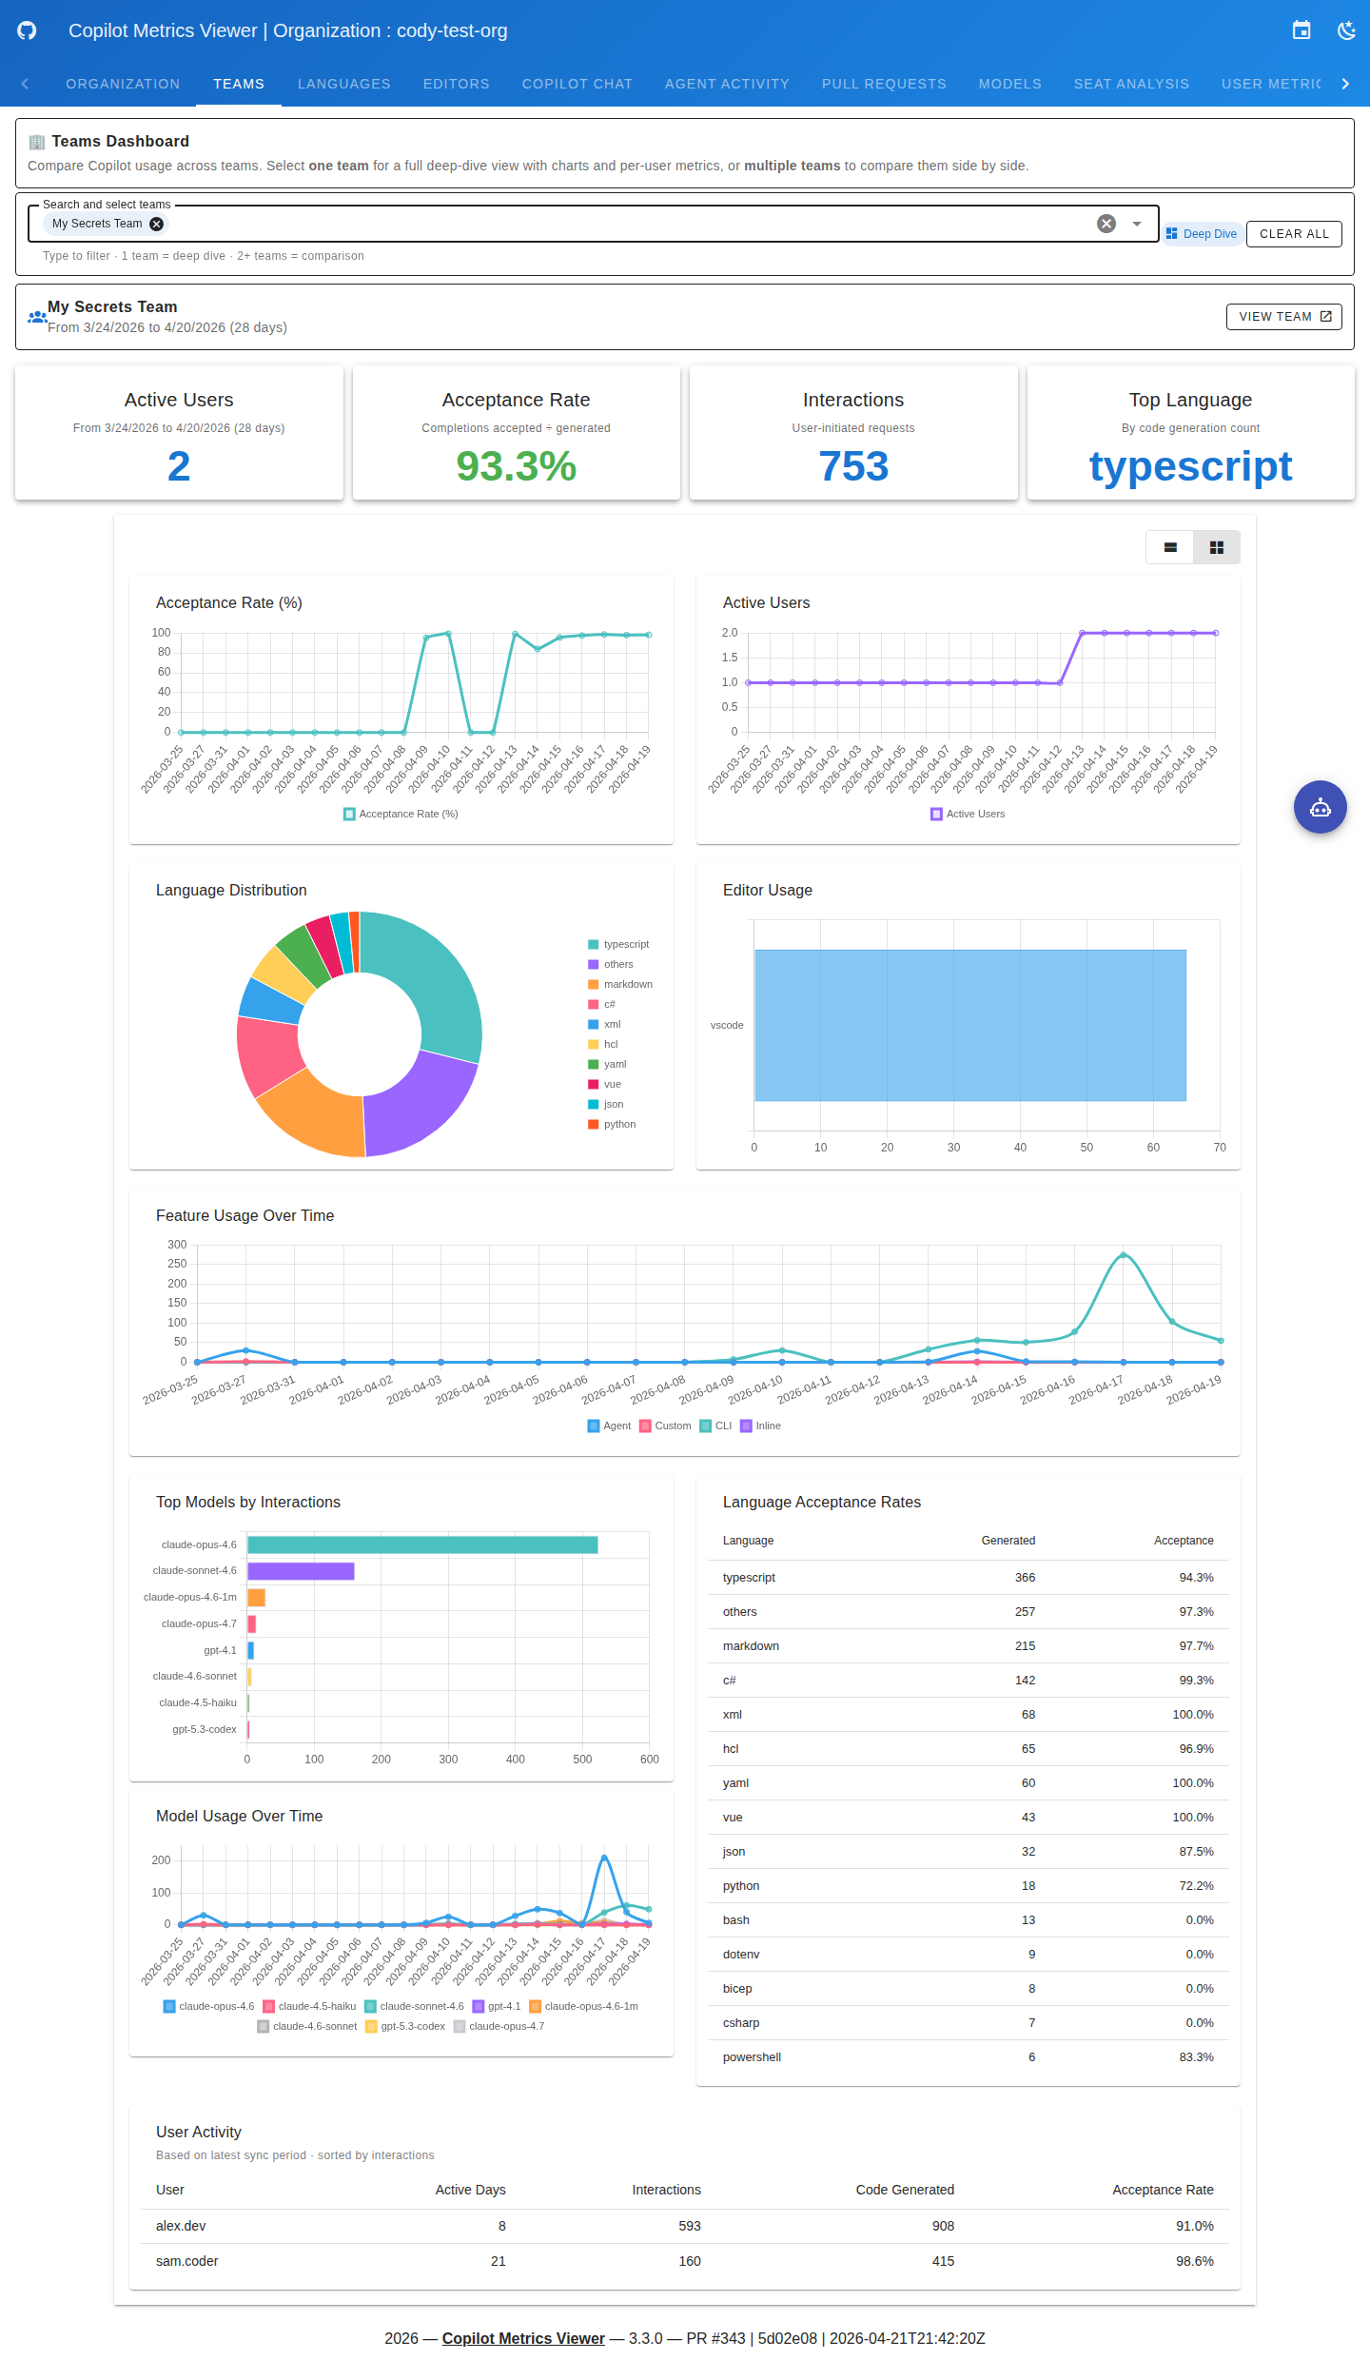The image size is (1370, 2360).
Task: Toggle hcl legend entry in pie chart
Action: [603, 1044]
